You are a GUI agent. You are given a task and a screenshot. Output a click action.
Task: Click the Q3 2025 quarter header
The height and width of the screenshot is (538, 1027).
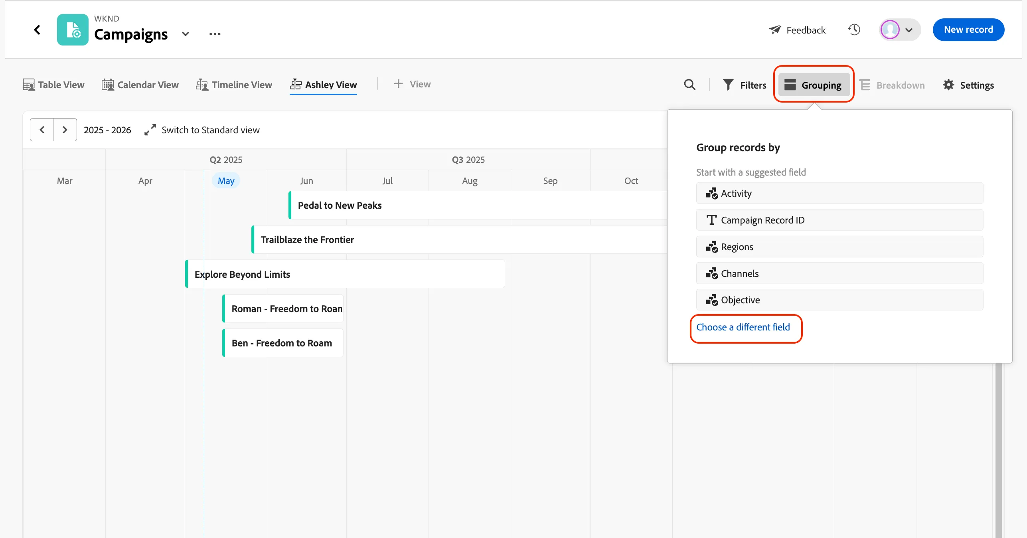468,160
